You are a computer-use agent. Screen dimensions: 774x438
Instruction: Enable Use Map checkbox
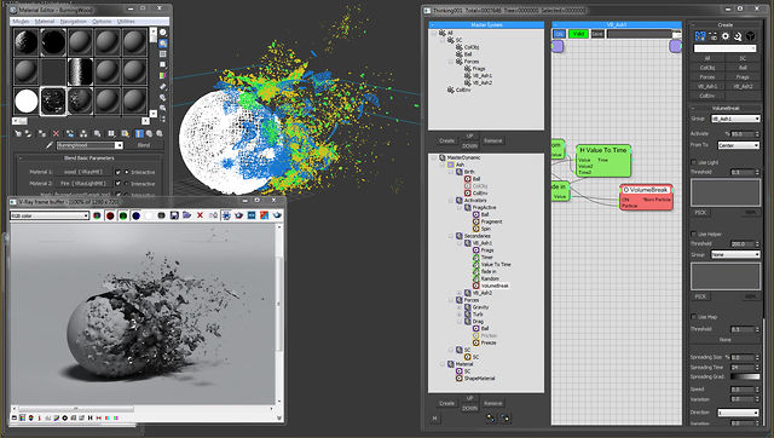click(693, 317)
